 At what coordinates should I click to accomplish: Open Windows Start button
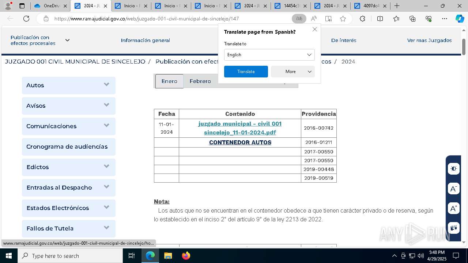pyautogui.click(x=9, y=256)
